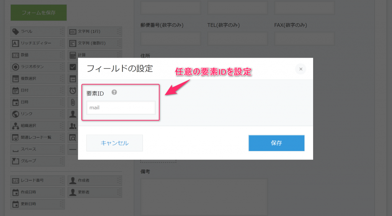392x216 pixels.
Task: Click the 郵便番号(数字のみ) input box
Action: pyautogui.click(x=170, y=39)
